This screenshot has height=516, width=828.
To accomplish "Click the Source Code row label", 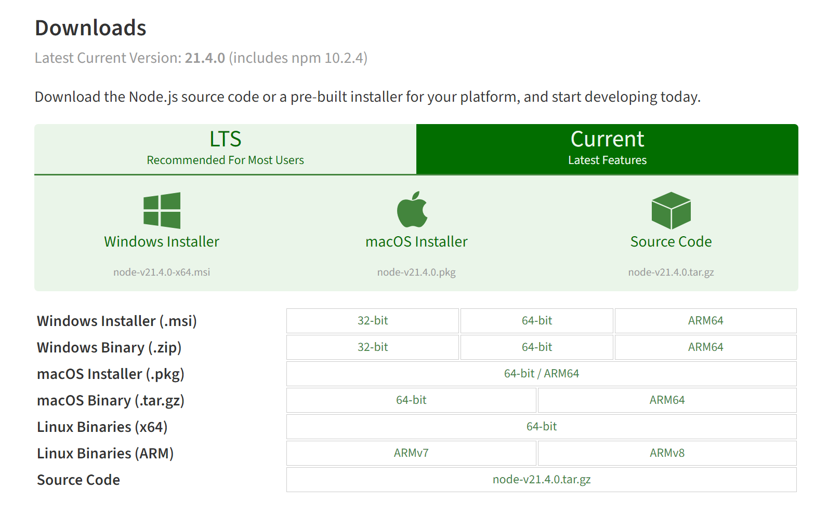I will pyautogui.click(x=78, y=480).
